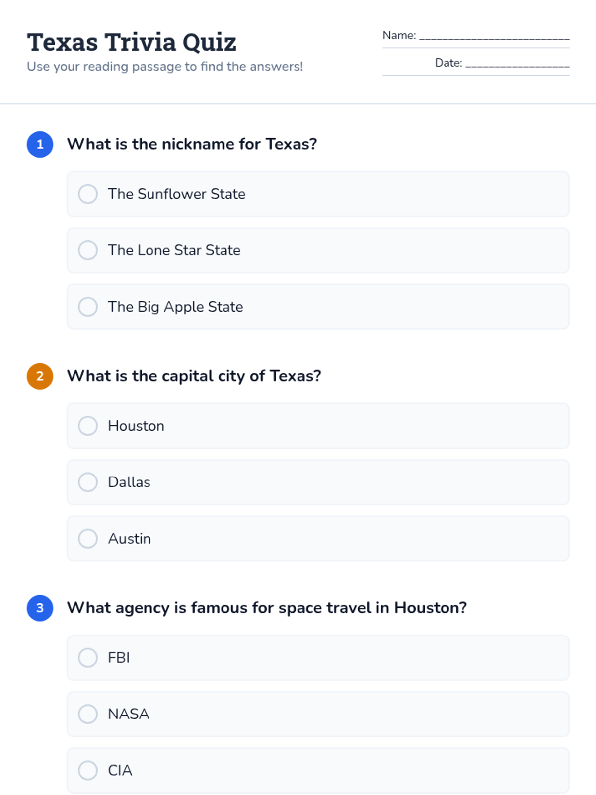Click the capital city question text
The image size is (596, 795).
(x=194, y=376)
